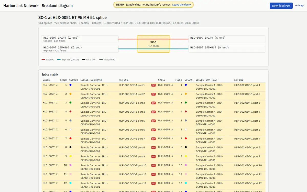Click the orange colour dot for HLC-0009 fiber 2
Viewport: 307px width, 192px height.
coord(186,94)
